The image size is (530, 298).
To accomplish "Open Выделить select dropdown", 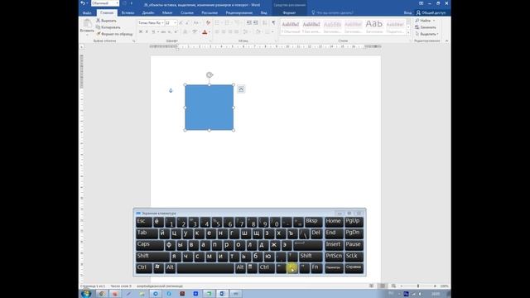I will [x=427, y=34].
